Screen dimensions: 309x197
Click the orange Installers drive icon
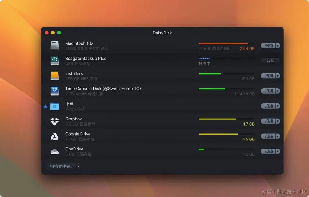pyautogui.click(x=55, y=76)
